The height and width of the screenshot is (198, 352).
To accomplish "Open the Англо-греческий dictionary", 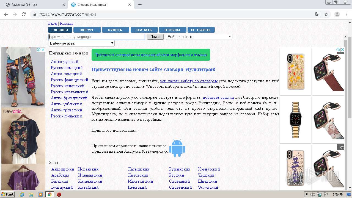I will point(67,110).
